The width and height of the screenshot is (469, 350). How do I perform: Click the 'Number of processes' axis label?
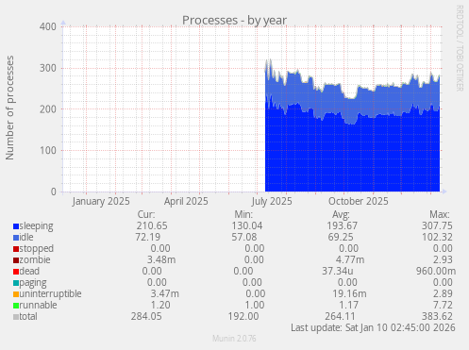coord(9,108)
